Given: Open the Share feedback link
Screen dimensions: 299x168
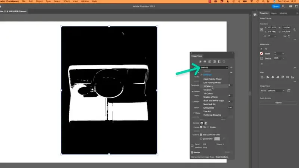Looking at the screenshot, I should pos(222,157).
